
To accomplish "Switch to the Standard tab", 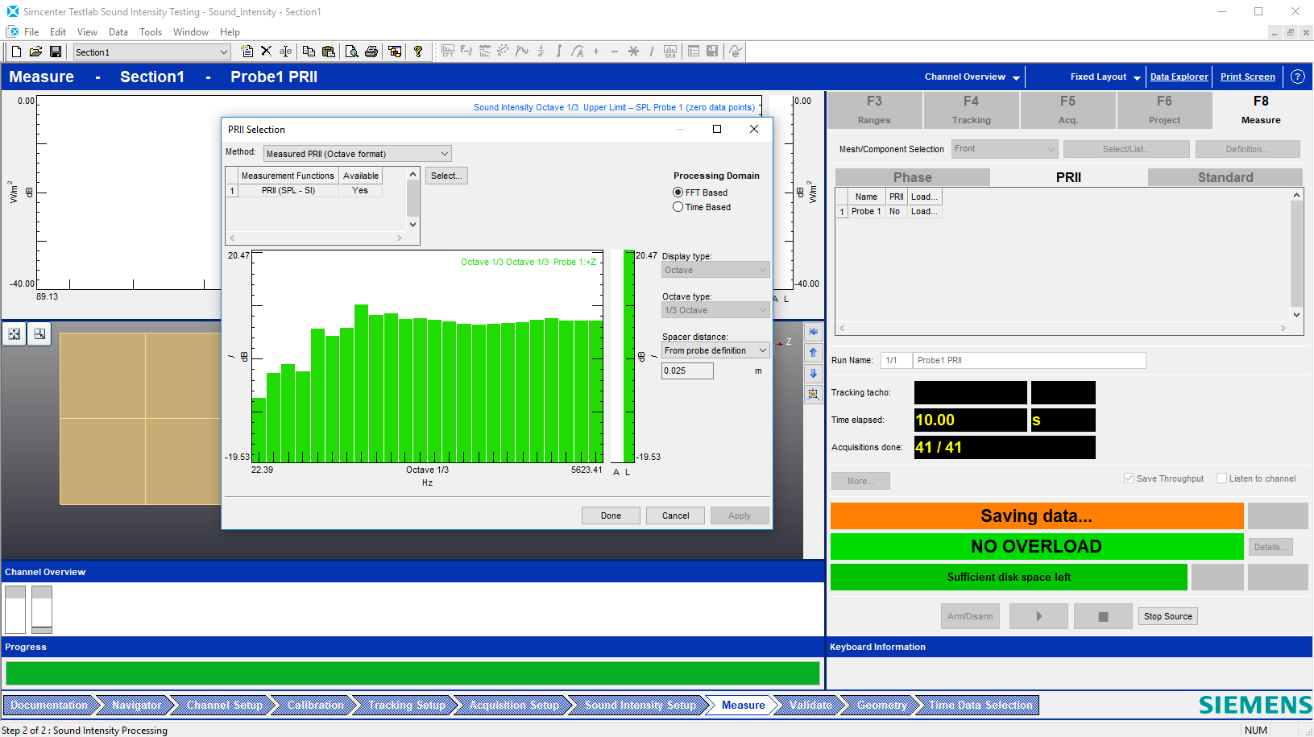I will [1225, 177].
